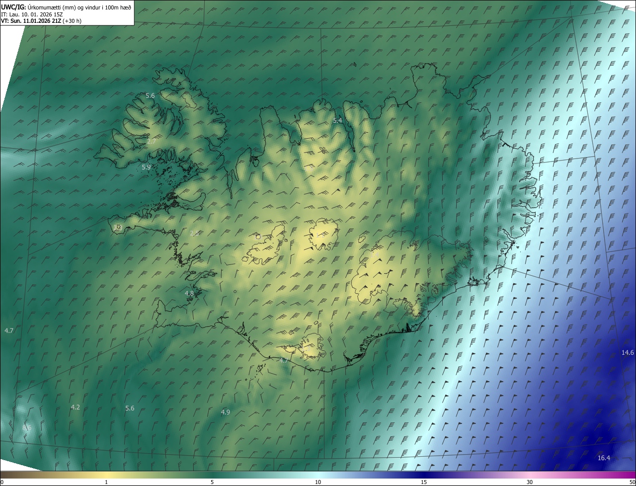Click the '30' tick on the color scale

click(x=530, y=482)
